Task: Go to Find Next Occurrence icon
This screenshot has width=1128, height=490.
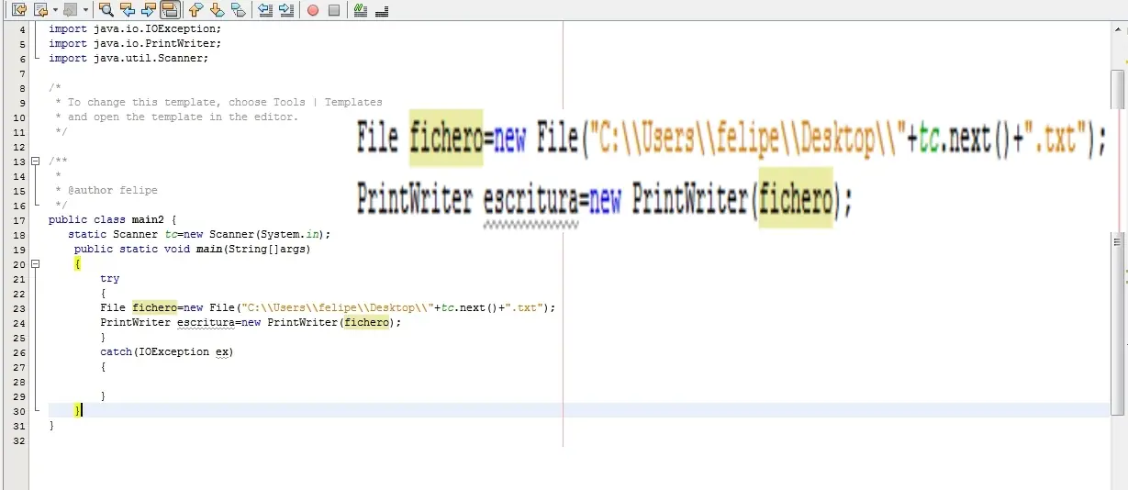Action: [149, 10]
